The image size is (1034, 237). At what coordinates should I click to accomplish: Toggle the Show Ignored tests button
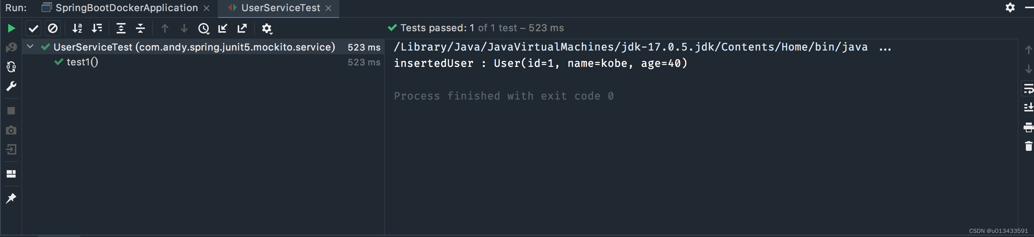click(x=53, y=28)
